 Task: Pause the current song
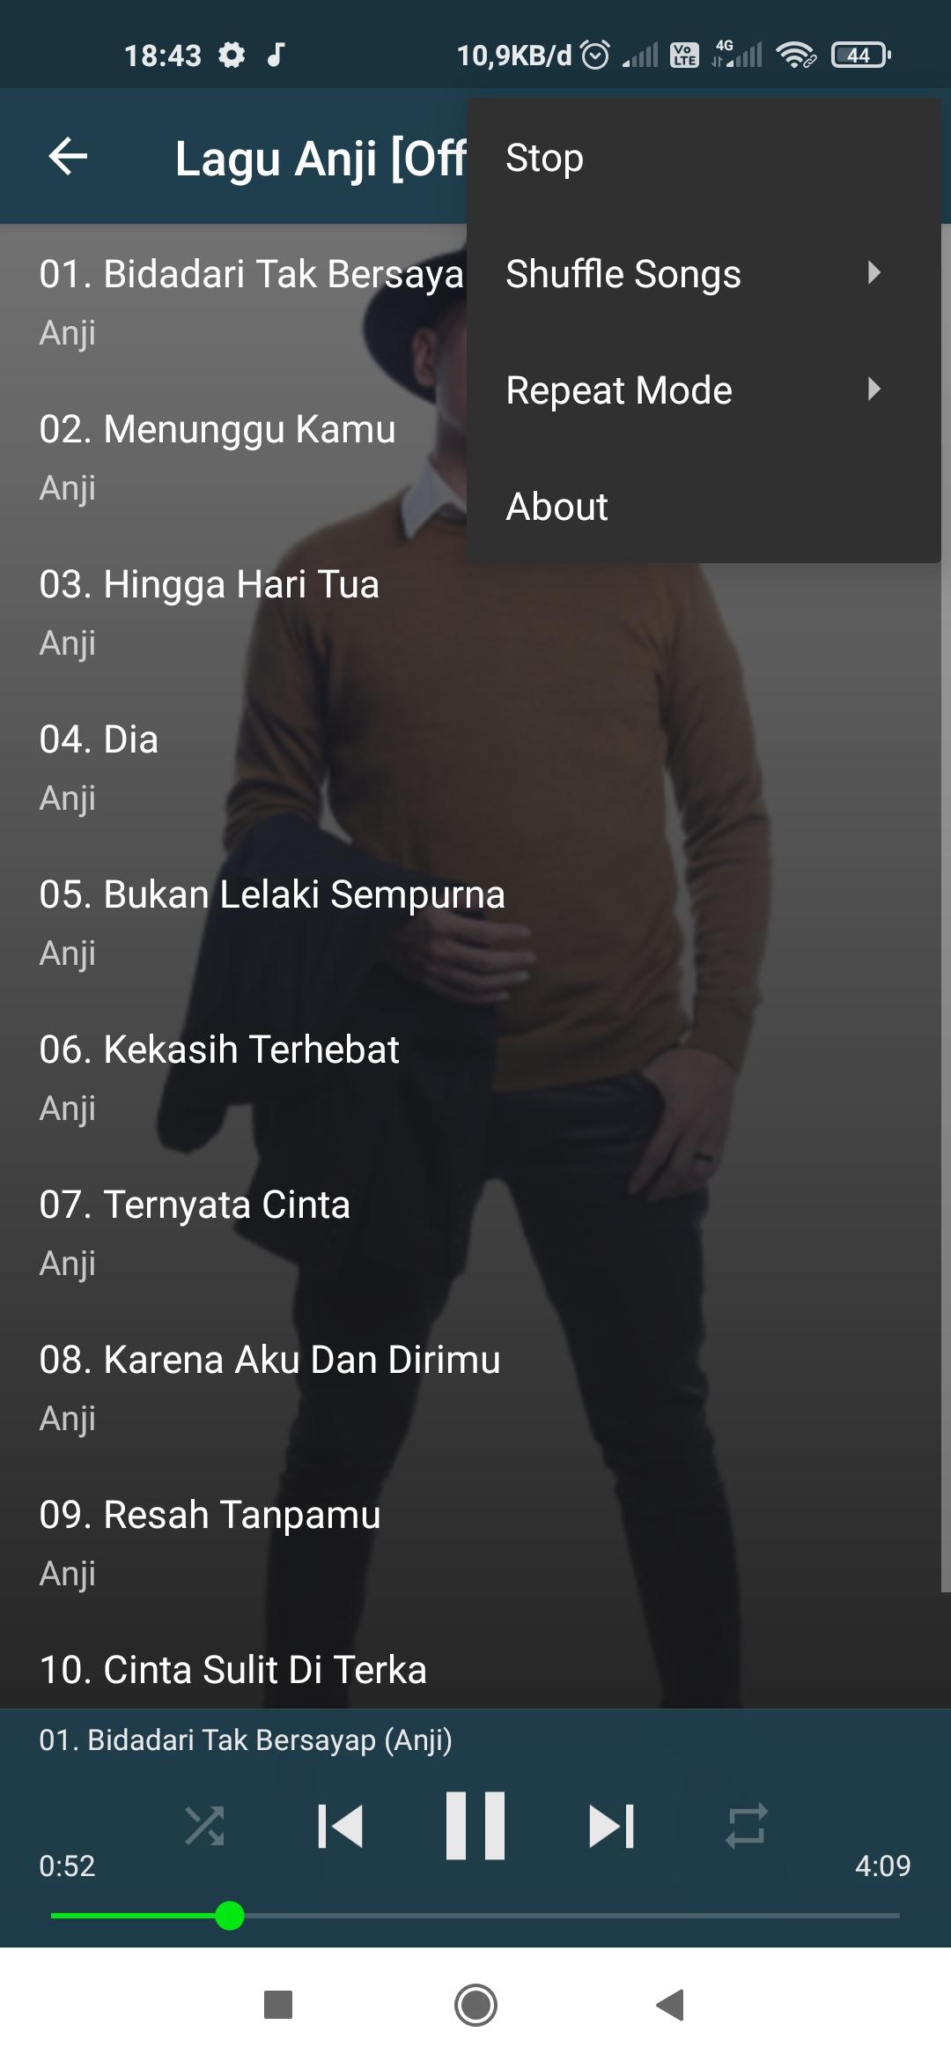point(475,1826)
